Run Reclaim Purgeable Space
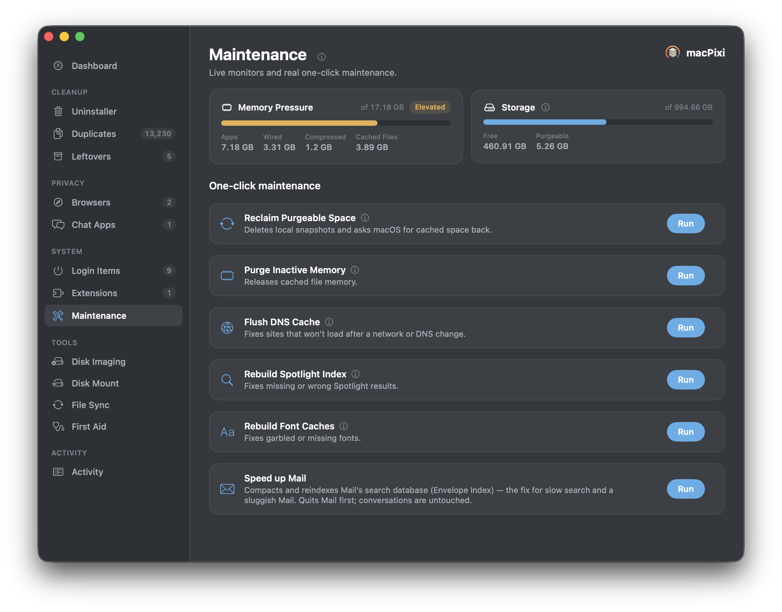 pos(685,223)
